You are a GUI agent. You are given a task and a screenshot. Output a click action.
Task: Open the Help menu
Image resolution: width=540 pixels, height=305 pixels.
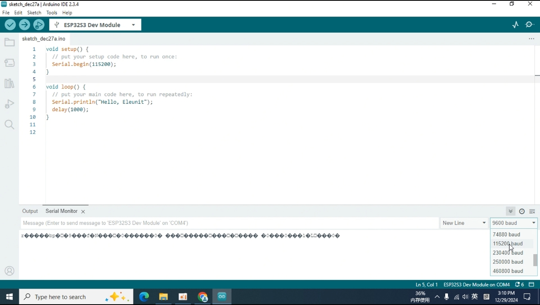click(67, 13)
